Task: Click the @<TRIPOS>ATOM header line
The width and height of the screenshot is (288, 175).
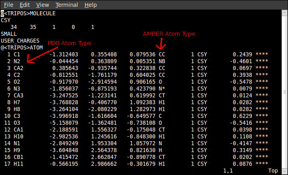Action: 22,48
